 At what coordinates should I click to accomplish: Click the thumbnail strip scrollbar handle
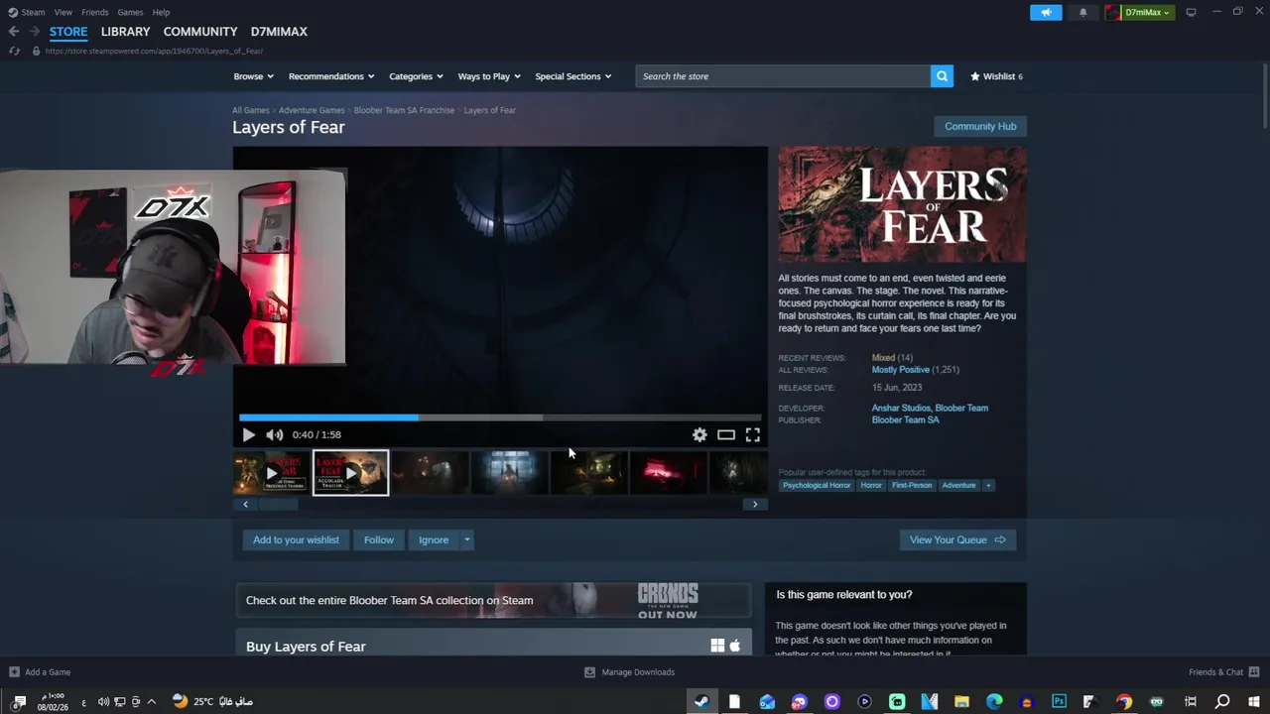(279, 504)
